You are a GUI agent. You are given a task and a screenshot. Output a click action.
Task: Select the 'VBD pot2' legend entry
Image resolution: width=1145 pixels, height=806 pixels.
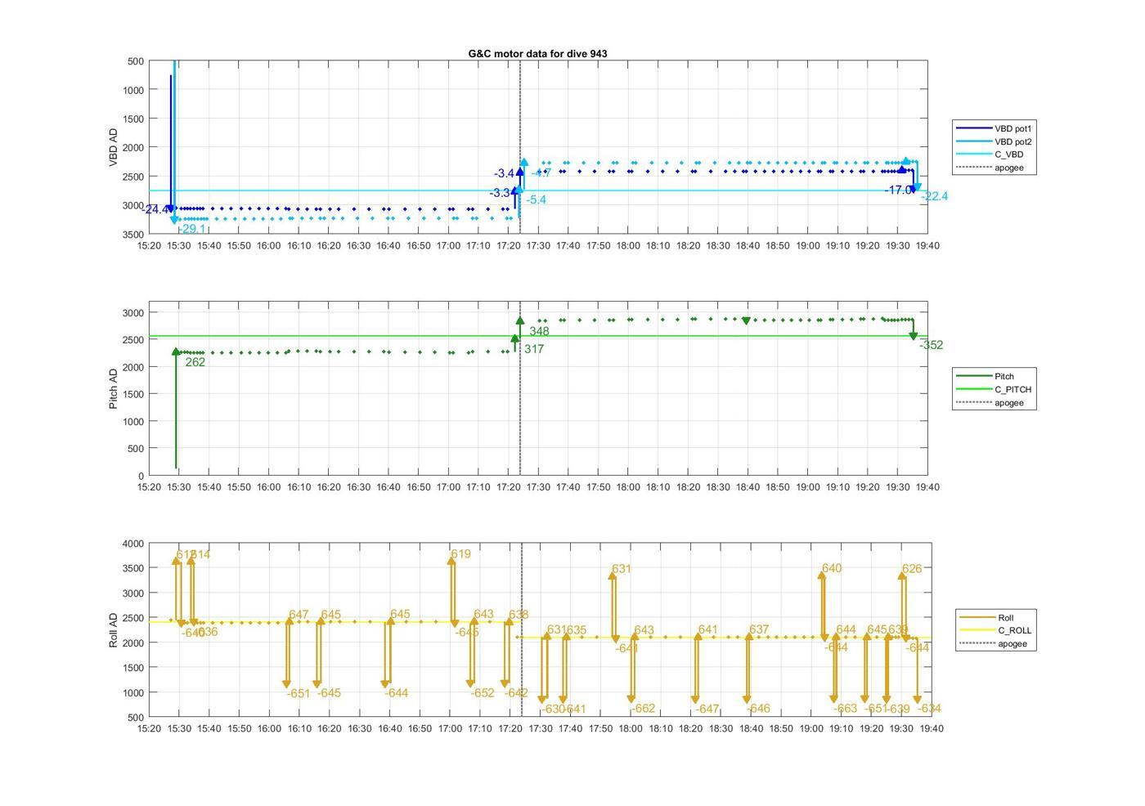(995, 141)
